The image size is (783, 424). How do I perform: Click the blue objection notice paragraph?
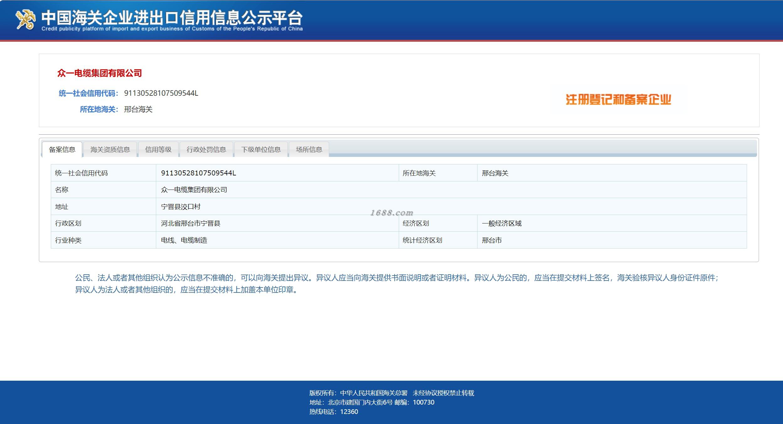(397, 283)
